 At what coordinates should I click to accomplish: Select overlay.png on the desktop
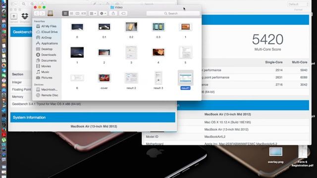coord(276,152)
